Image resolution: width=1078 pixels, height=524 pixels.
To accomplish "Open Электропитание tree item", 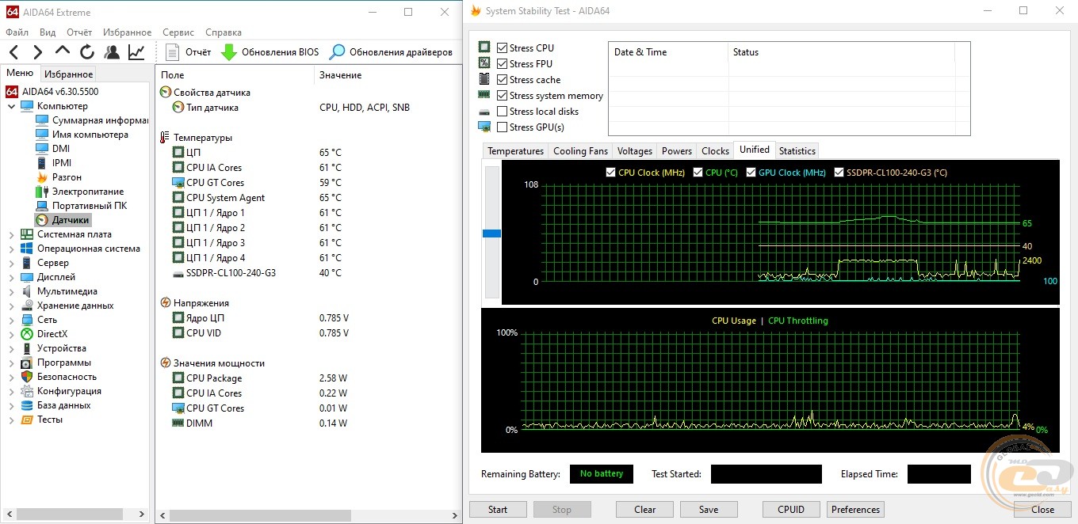I will click(x=79, y=192).
